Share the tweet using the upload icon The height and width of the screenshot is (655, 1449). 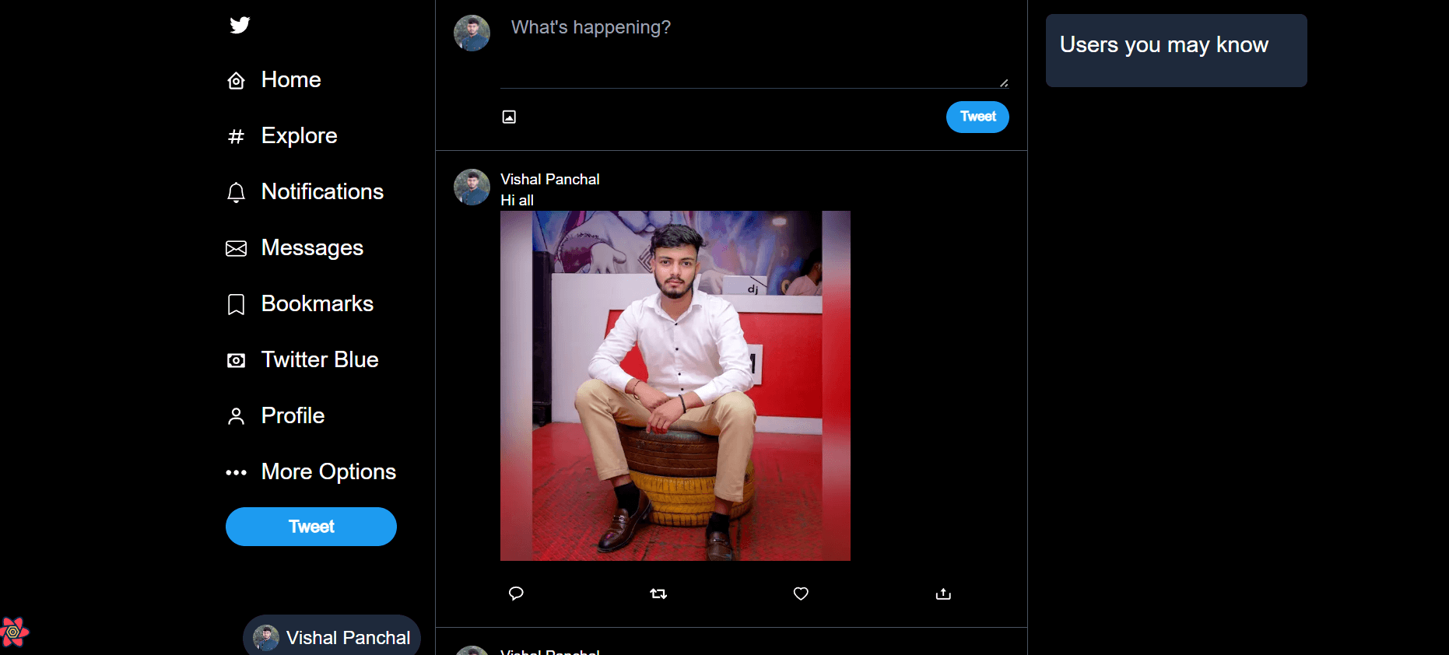point(943,594)
